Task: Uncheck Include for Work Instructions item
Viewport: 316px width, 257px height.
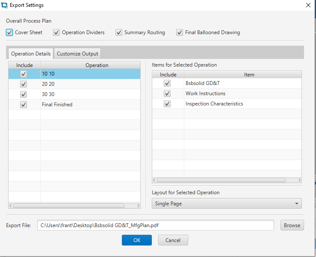Action: (x=167, y=93)
